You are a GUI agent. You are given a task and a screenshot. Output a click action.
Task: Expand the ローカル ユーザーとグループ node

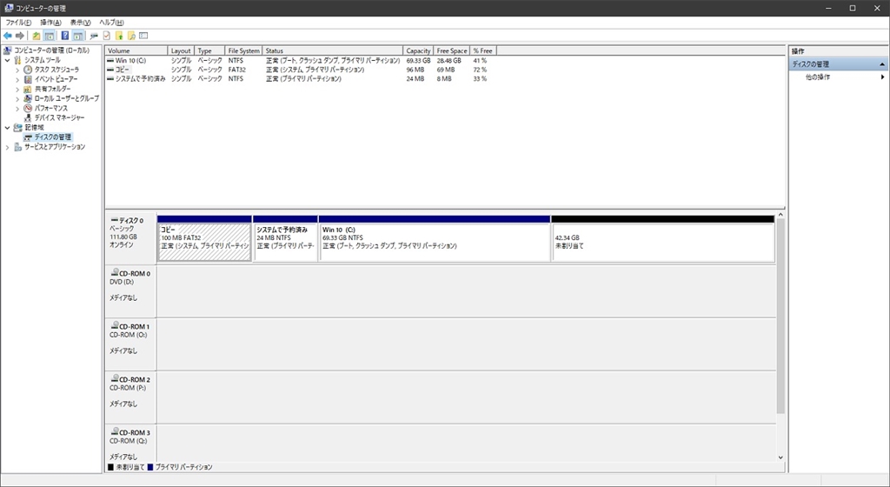click(17, 98)
